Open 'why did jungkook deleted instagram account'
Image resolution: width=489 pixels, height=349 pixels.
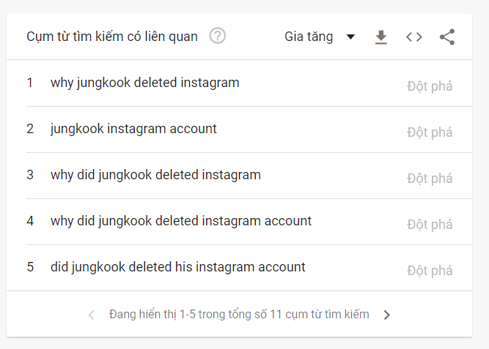(x=181, y=220)
